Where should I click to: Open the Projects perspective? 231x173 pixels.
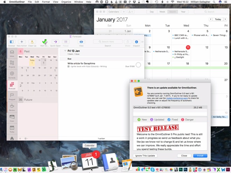tap(12, 64)
